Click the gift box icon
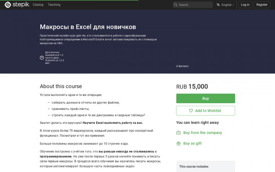The image size is (275, 172). (x=178, y=144)
